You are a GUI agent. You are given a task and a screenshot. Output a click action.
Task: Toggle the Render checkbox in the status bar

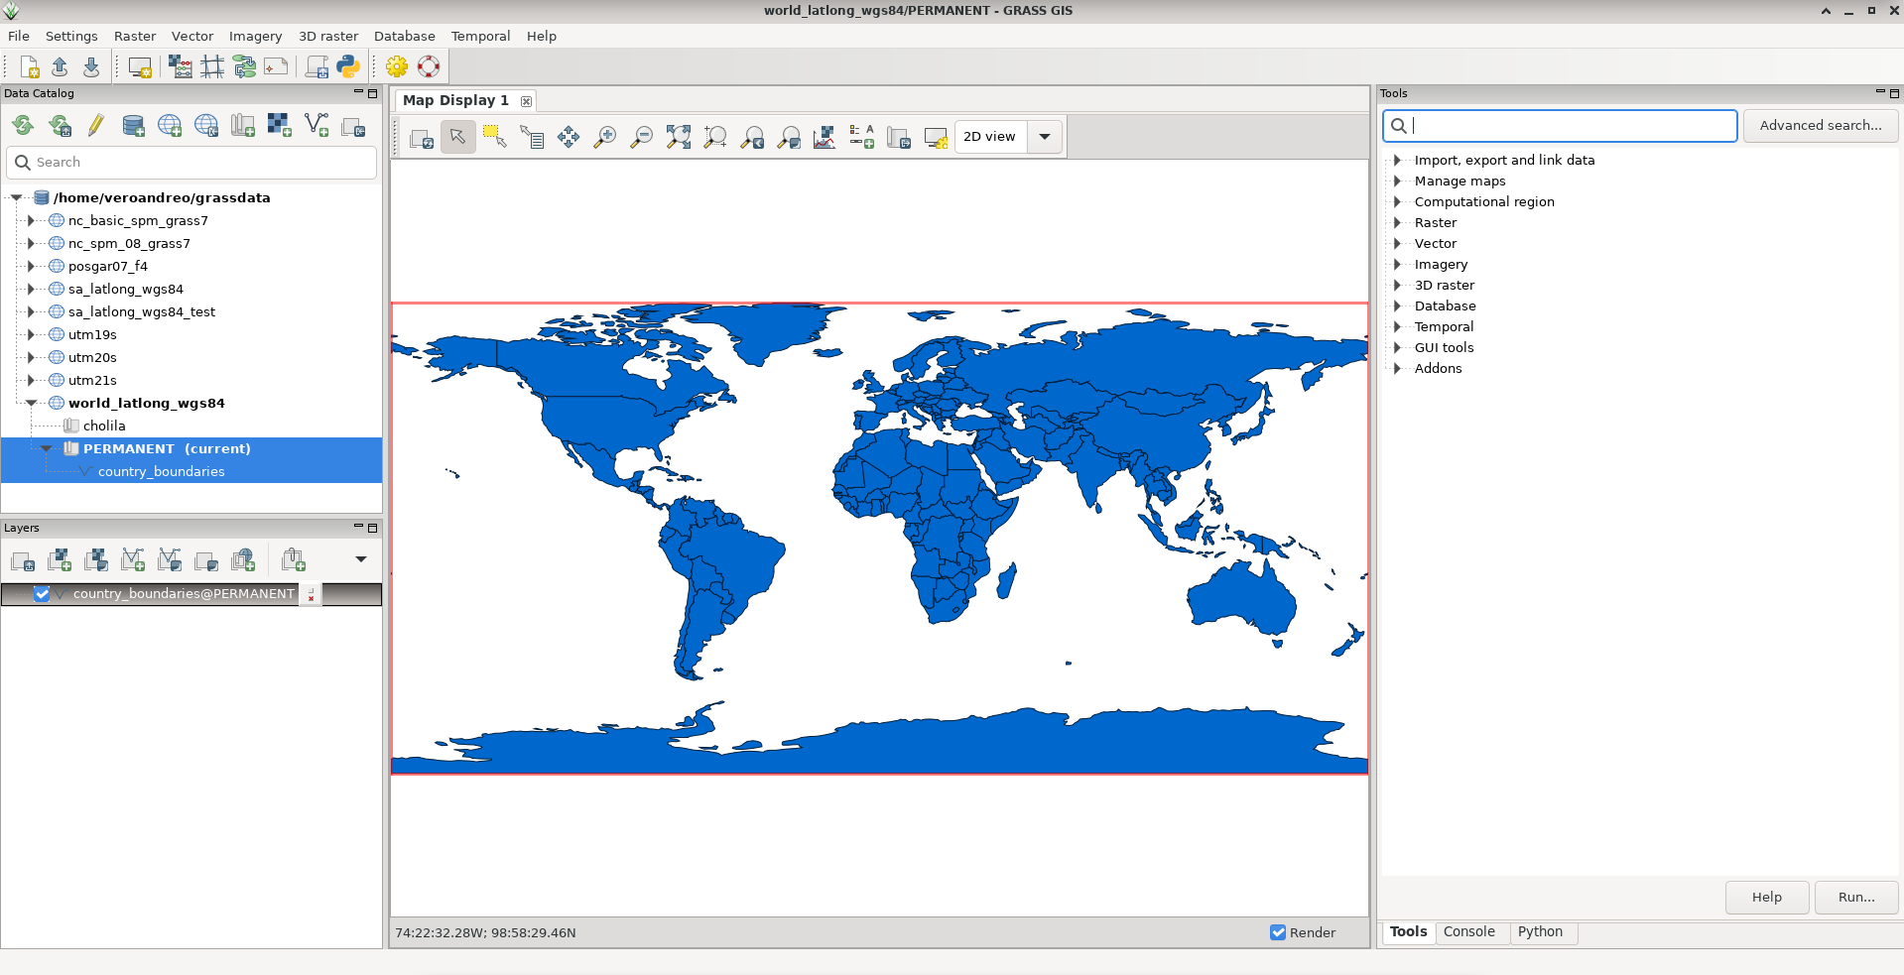click(x=1278, y=932)
